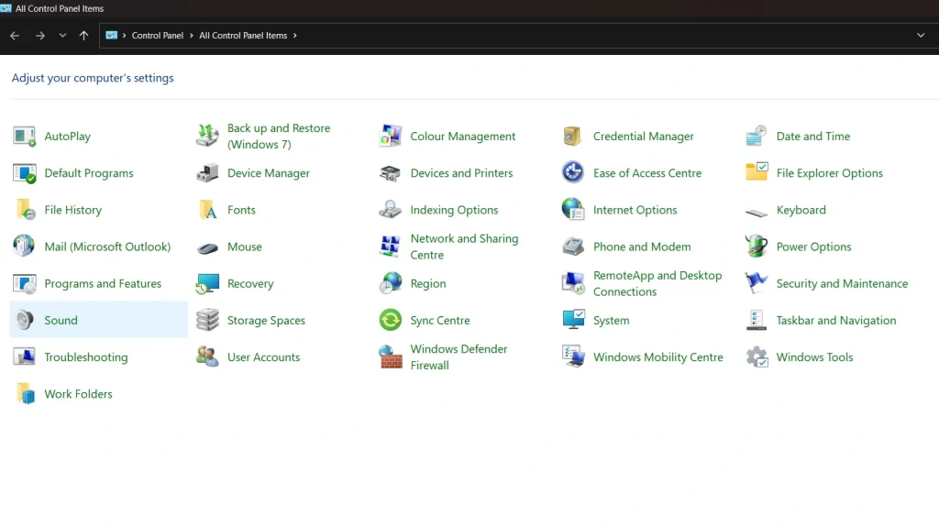Open the Internet Options icon
939x526 pixels.
point(573,210)
